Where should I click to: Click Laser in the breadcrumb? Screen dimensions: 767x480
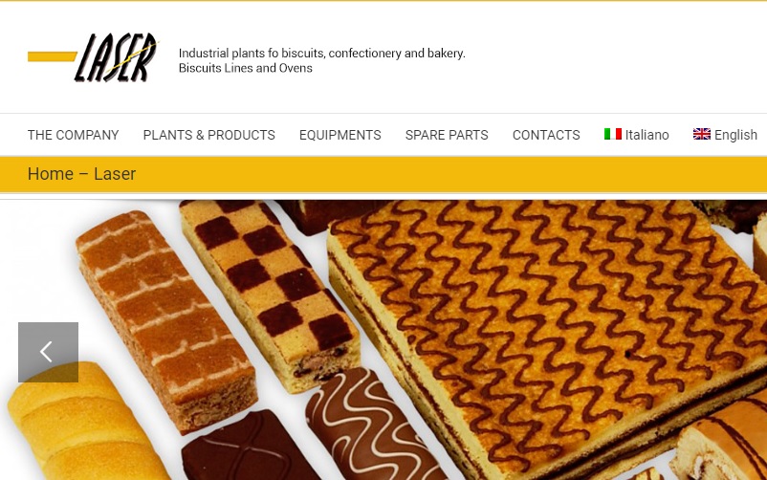pyautogui.click(x=115, y=174)
